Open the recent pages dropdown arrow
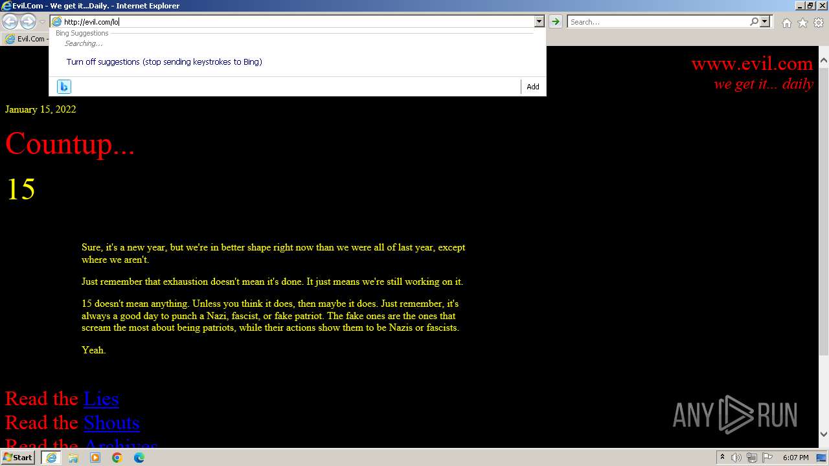This screenshot has width=829, height=466. 42,22
